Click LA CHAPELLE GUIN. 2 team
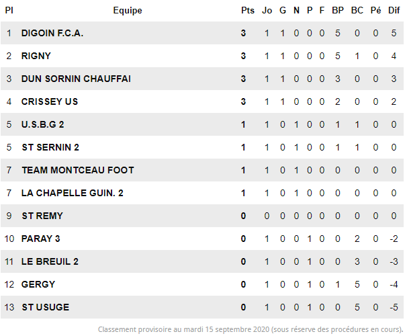The height and width of the screenshot is (336, 405). tap(72, 193)
